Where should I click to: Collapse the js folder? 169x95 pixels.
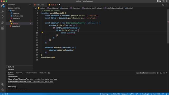tap(13, 21)
